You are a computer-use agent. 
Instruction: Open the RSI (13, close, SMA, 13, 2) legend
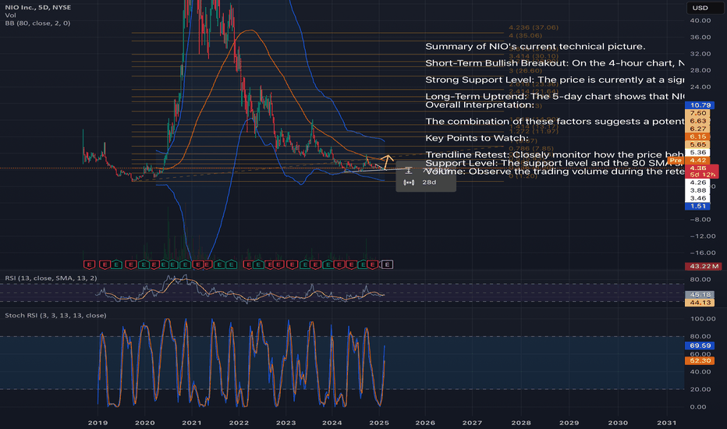pos(51,278)
